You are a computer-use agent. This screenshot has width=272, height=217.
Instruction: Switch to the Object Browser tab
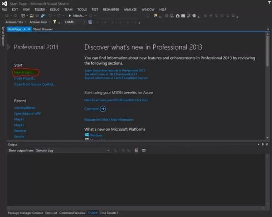point(43,29)
